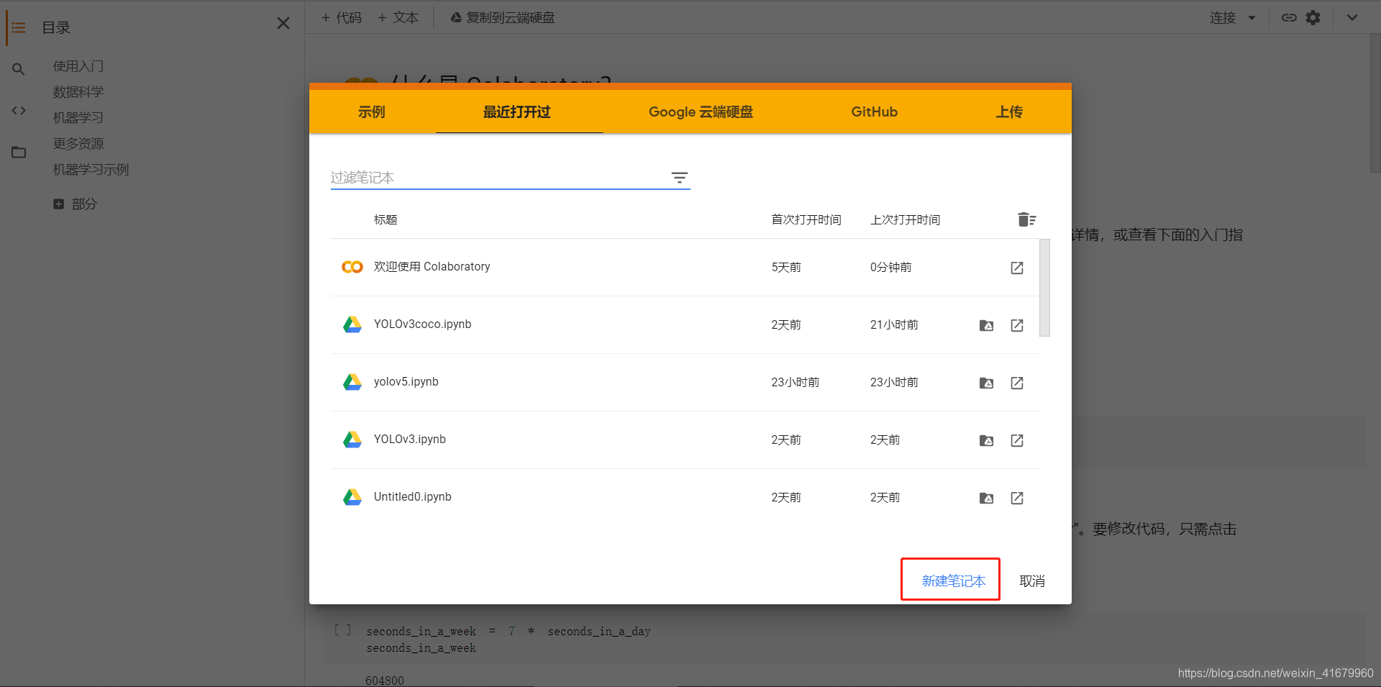The image size is (1381, 687).
Task: Click 复制到云端硬盘 copy to Drive
Action: pos(502,17)
